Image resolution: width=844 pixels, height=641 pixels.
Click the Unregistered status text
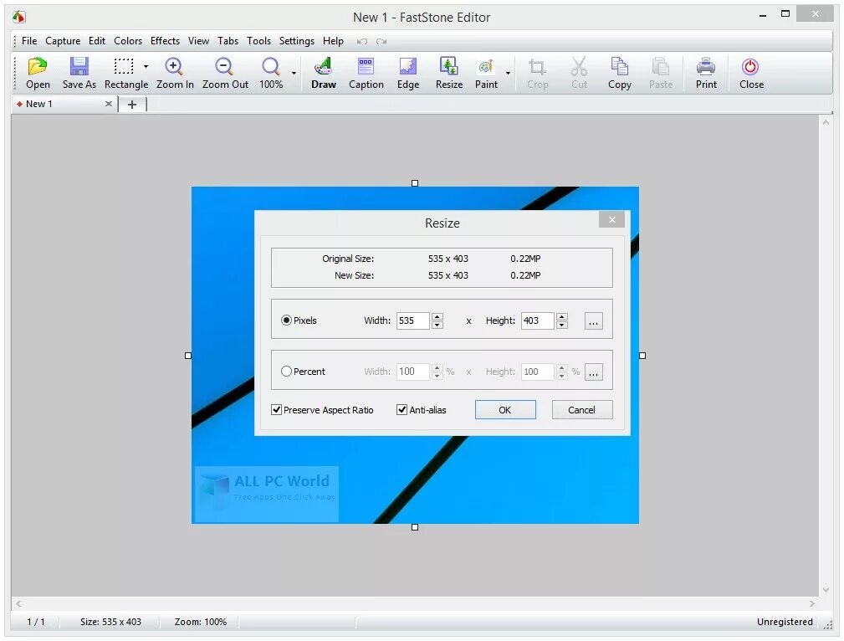785,622
